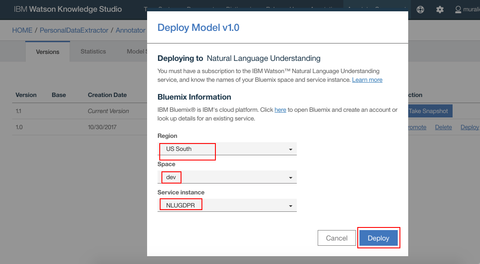The height and width of the screenshot is (264, 480).
Task: Select the 'Current Version' cell
Action: point(108,111)
